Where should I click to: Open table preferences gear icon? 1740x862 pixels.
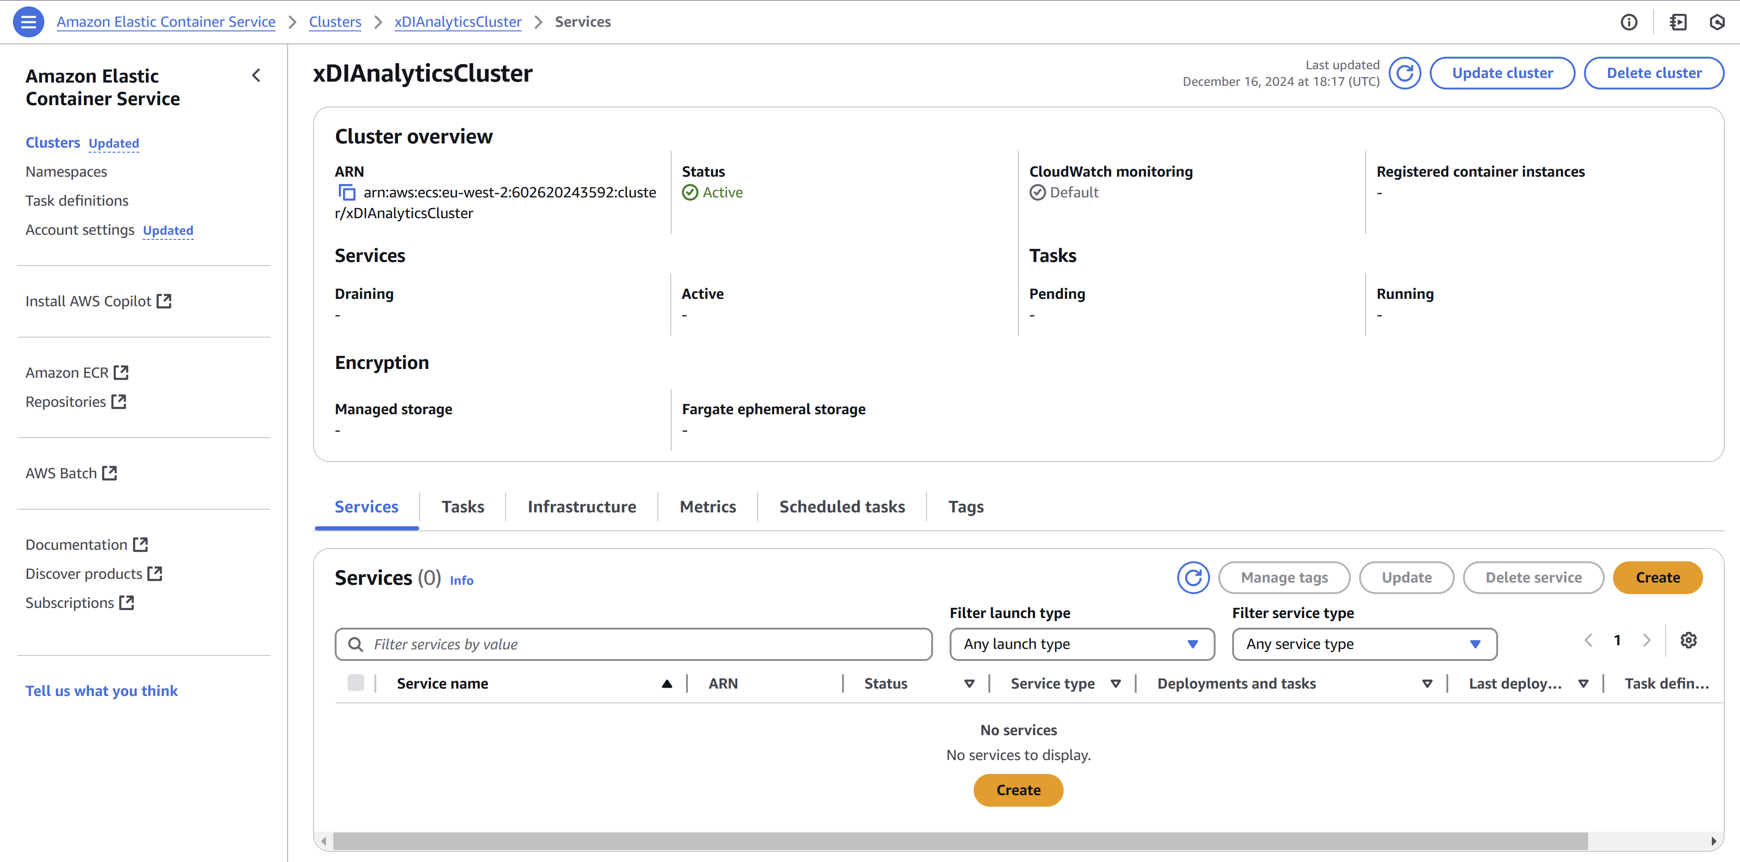(x=1688, y=640)
